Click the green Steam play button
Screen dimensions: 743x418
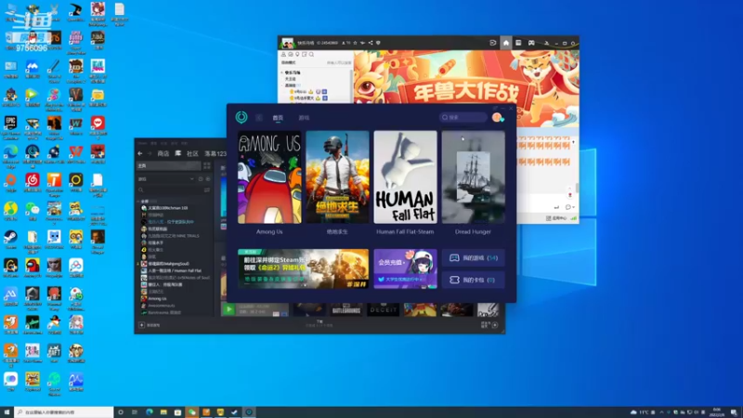228,309
